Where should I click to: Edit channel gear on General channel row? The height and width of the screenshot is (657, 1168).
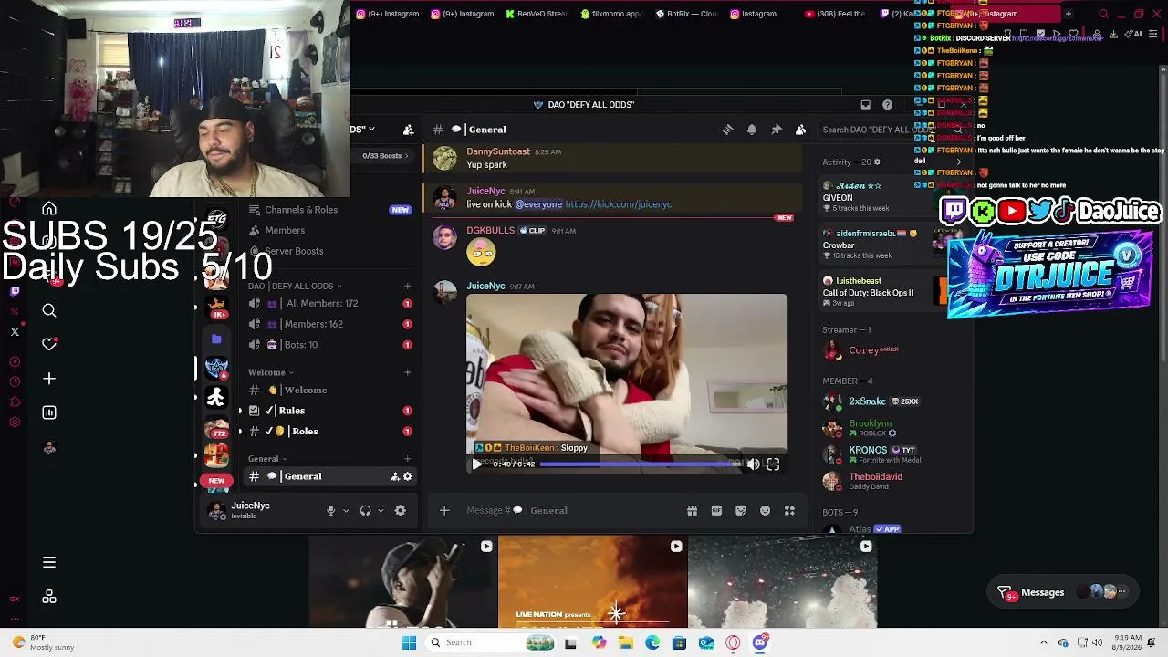[408, 476]
